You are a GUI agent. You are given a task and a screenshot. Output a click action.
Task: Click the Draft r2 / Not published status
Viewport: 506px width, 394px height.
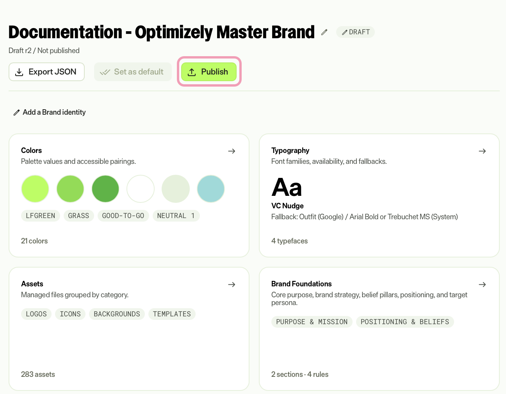pos(44,51)
